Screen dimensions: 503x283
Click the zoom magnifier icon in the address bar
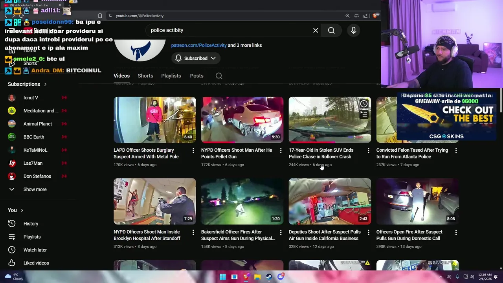[x=347, y=16]
